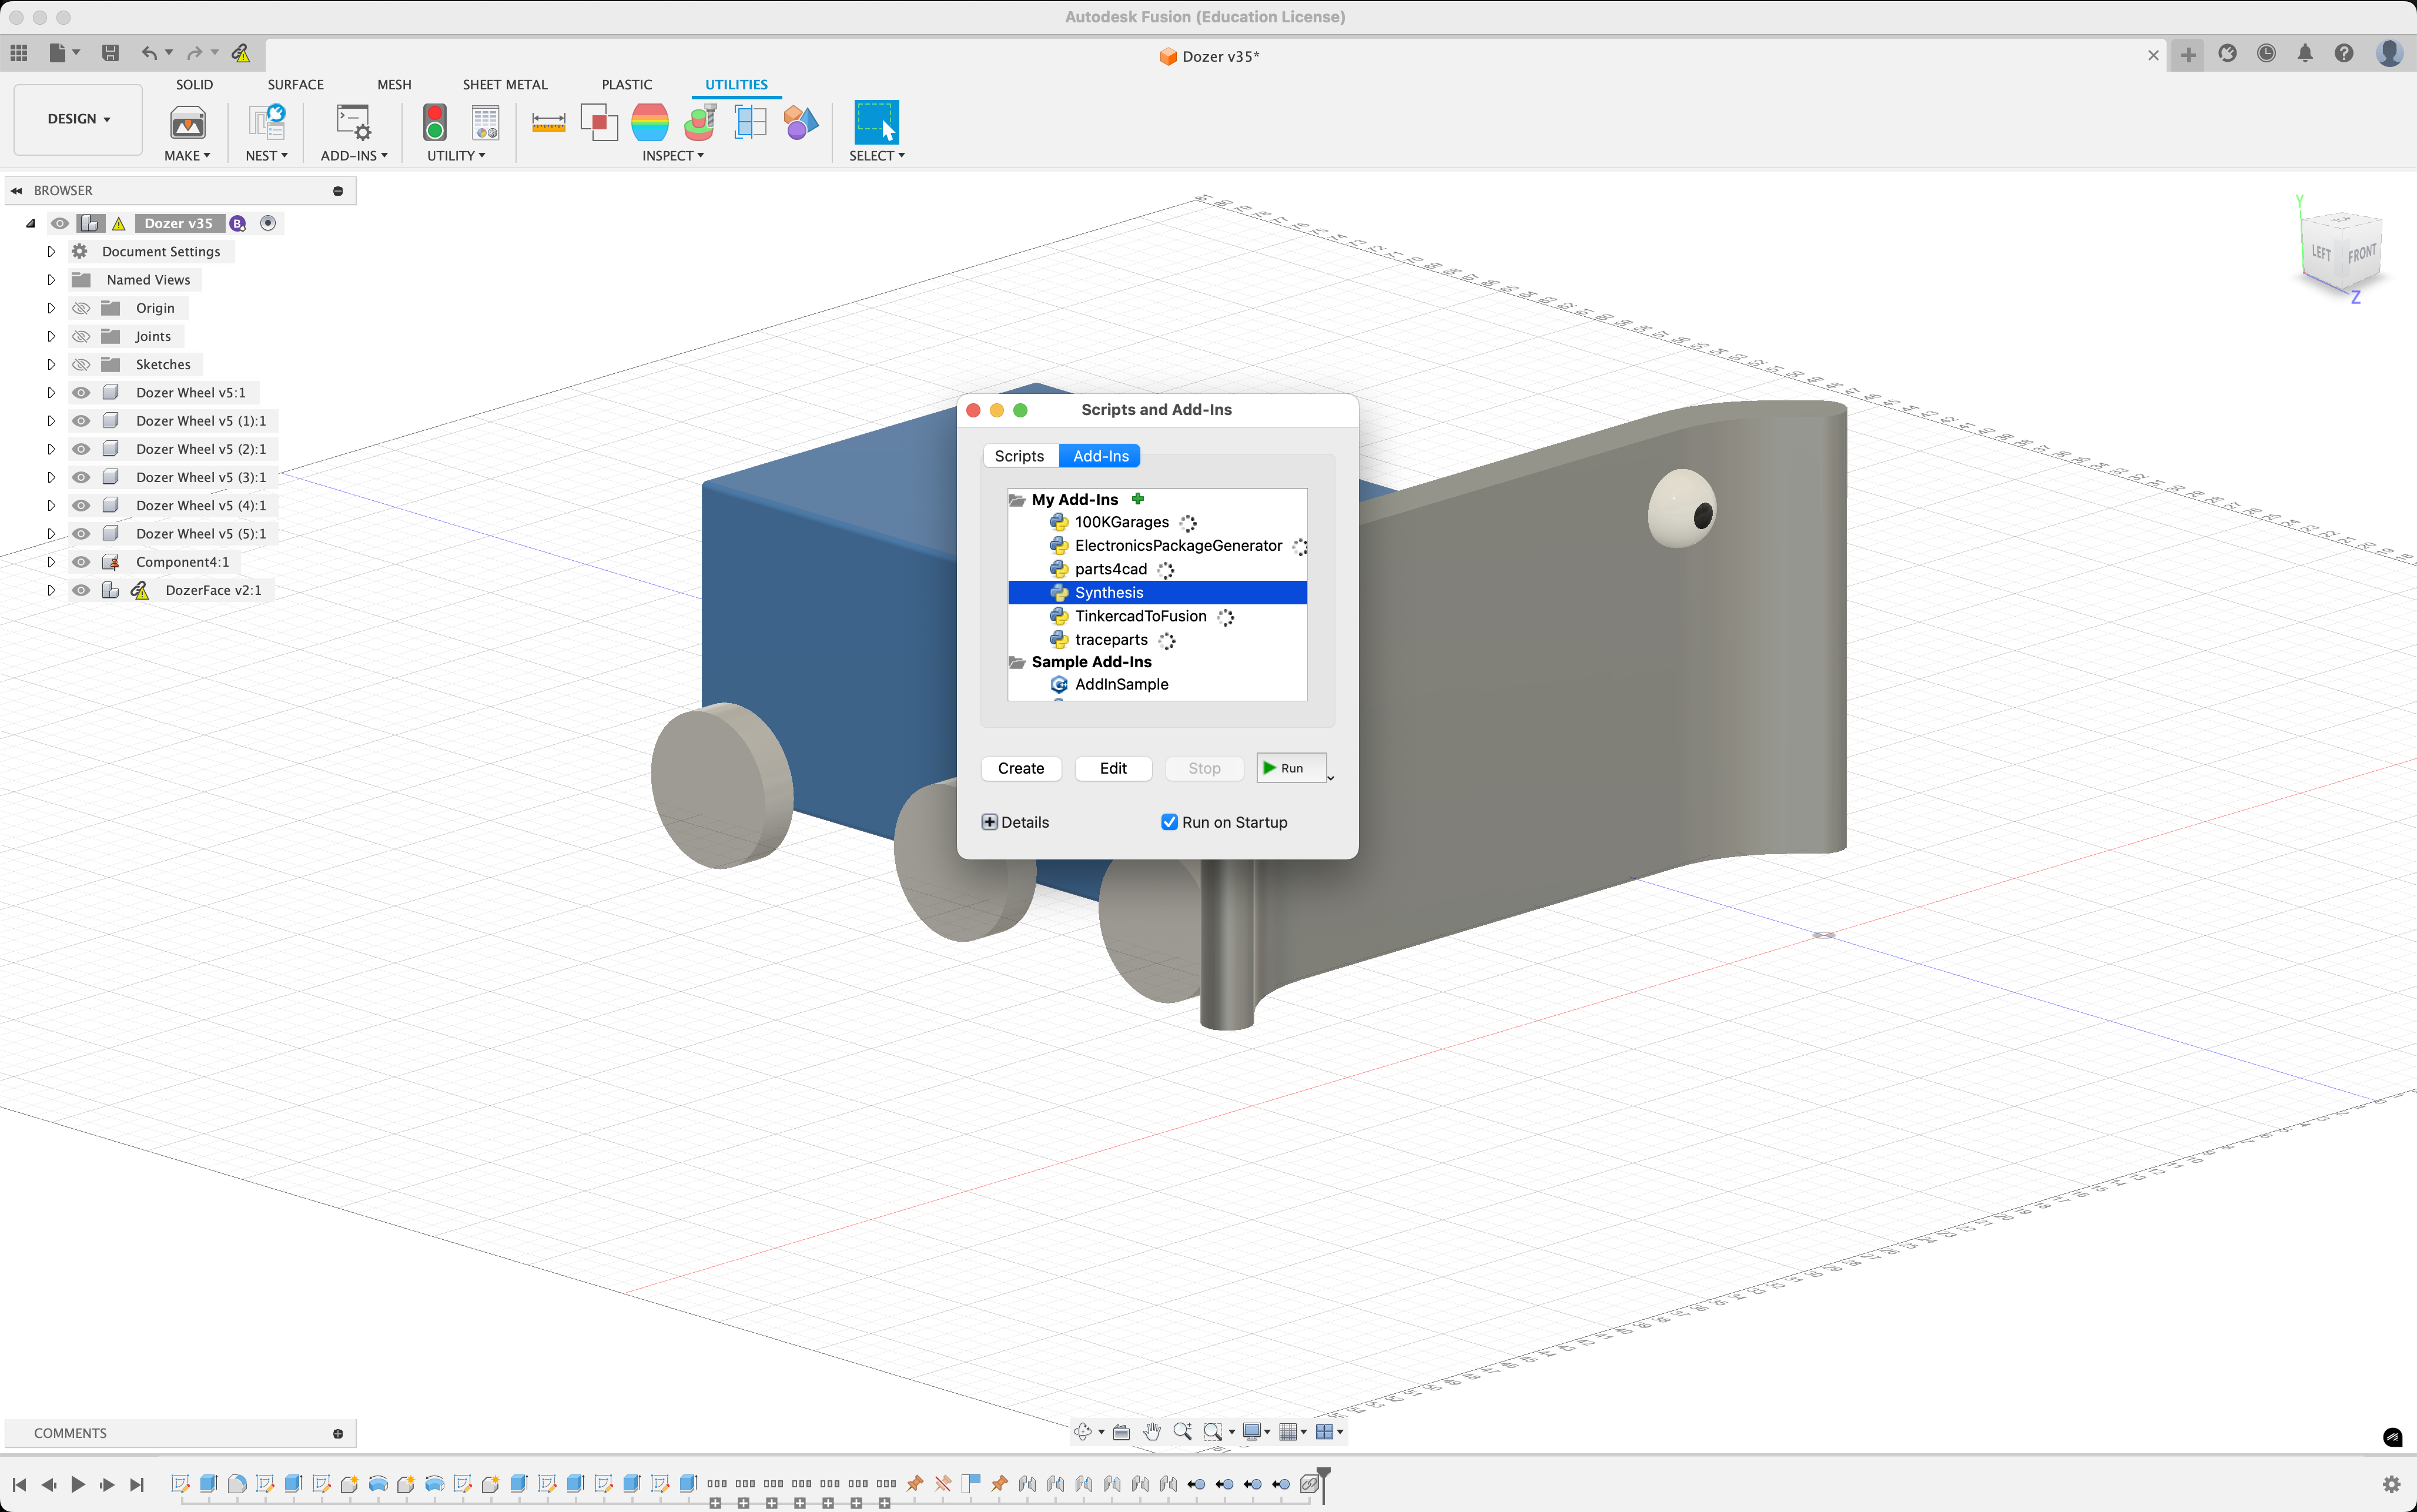
Task: Click the Pan hand icon in navigation bar
Action: click(1151, 1432)
